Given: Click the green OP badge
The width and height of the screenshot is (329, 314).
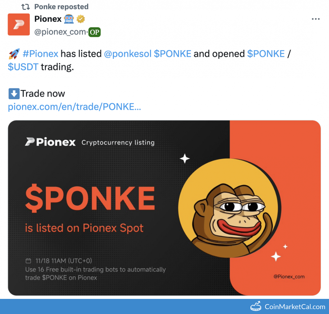Looking at the screenshot, I should [95, 32].
